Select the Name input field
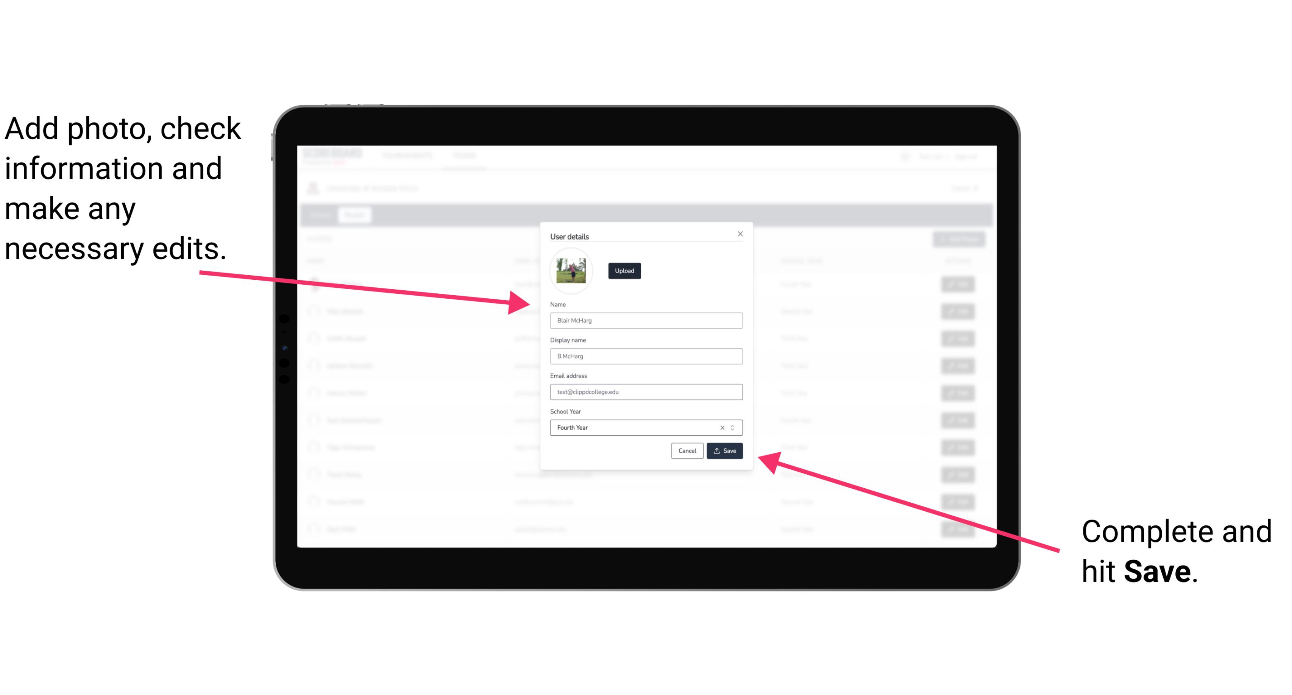1292x695 pixels. pos(646,320)
